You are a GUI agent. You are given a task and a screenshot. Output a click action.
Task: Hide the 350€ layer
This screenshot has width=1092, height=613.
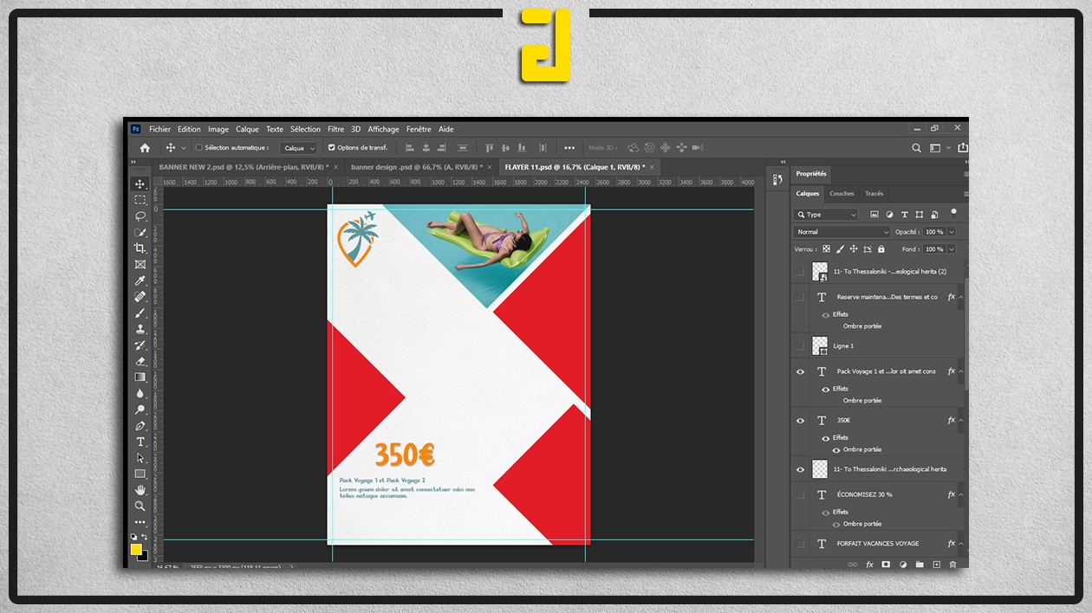pyautogui.click(x=800, y=421)
